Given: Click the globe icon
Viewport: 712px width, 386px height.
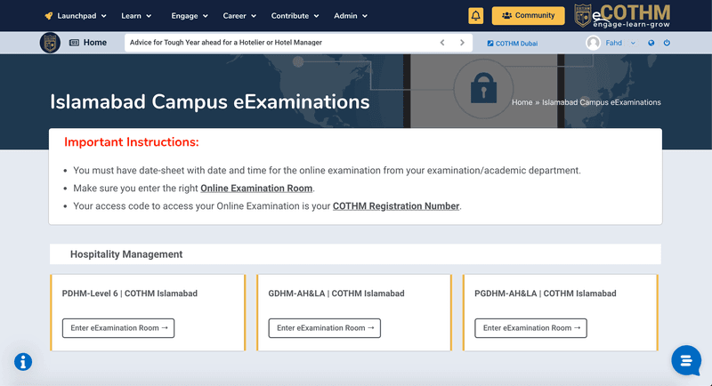Looking at the screenshot, I should (x=651, y=43).
